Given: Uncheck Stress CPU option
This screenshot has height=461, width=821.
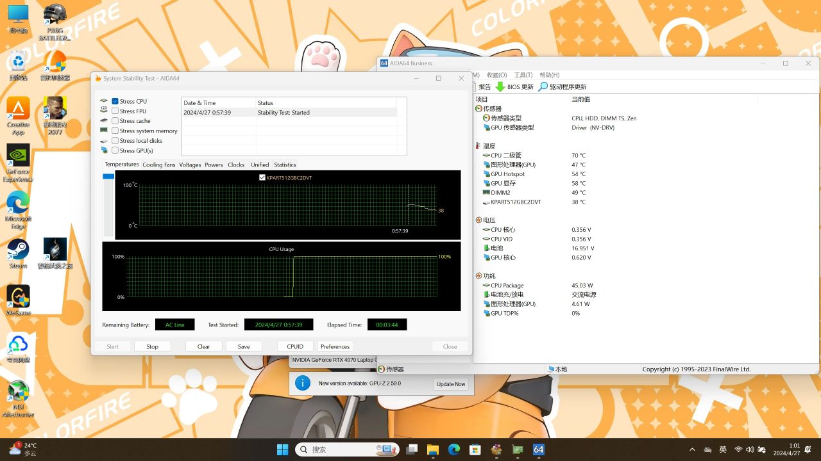Looking at the screenshot, I should point(115,101).
